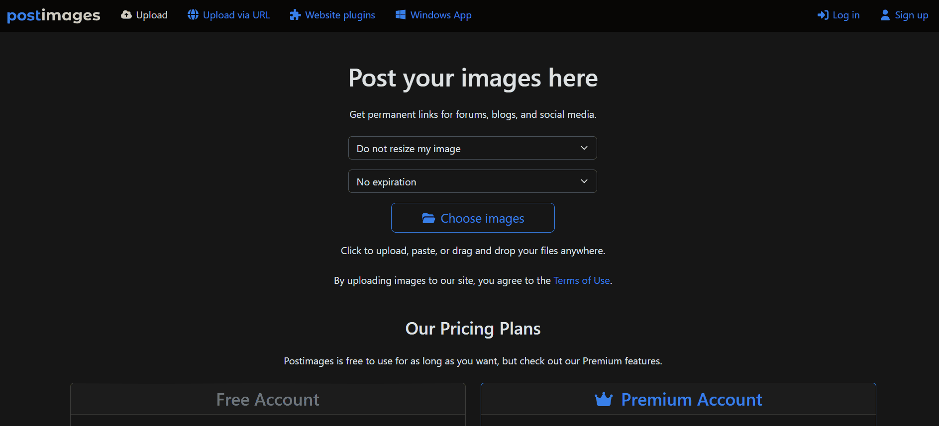Go to the Windows App section

tap(440, 15)
